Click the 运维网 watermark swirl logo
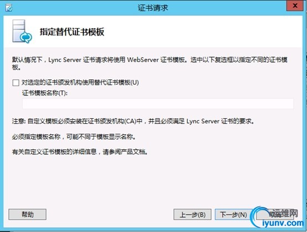The height and width of the screenshot is (232, 307). coord(259,217)
